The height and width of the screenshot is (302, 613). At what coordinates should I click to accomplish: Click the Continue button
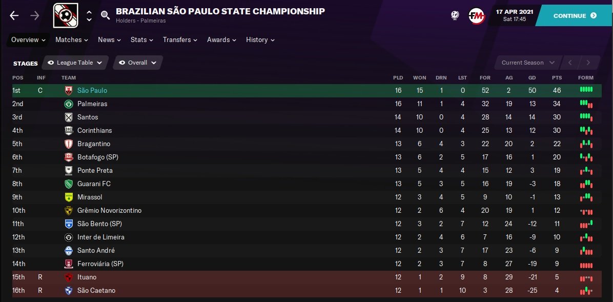click(x=574, y=16)
